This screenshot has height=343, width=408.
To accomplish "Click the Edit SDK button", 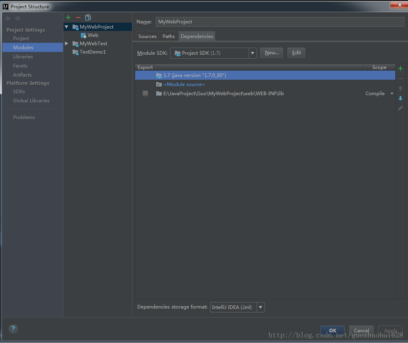I will [x=296, y=53].
